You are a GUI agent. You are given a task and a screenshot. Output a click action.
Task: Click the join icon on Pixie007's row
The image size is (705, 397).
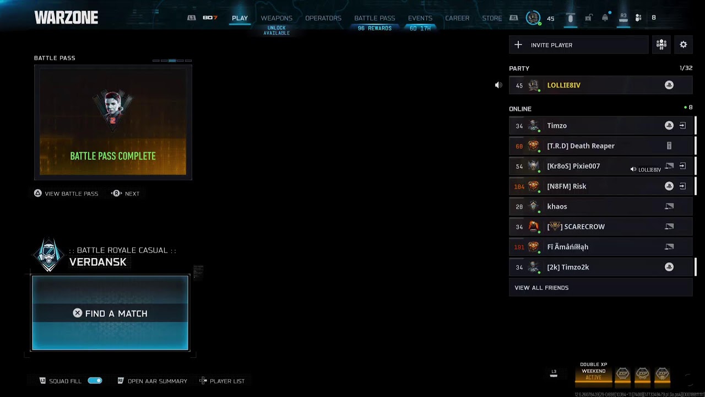[x=682, y=166]
